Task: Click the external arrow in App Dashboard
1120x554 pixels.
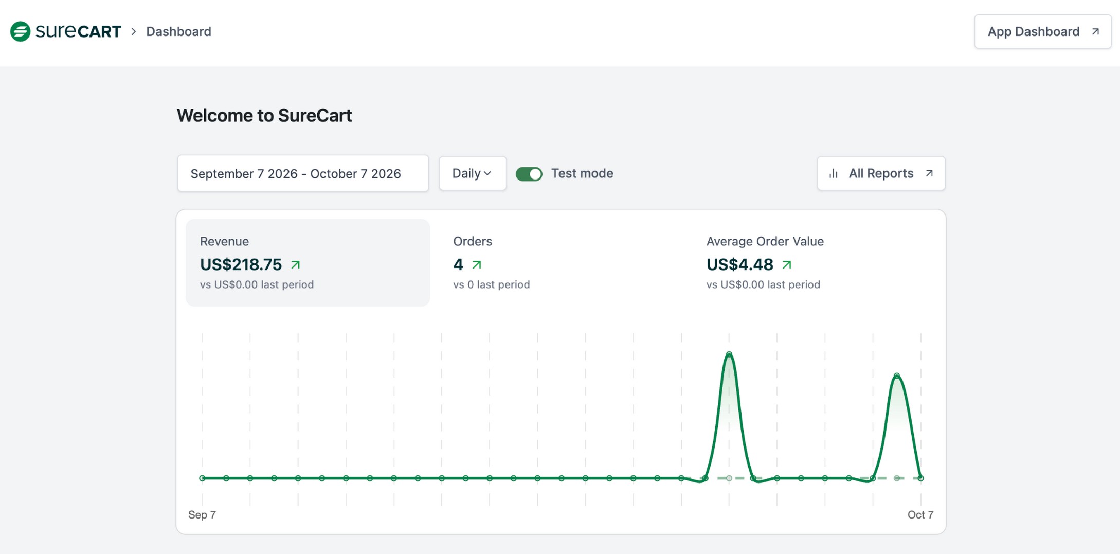Action: 1095,32
